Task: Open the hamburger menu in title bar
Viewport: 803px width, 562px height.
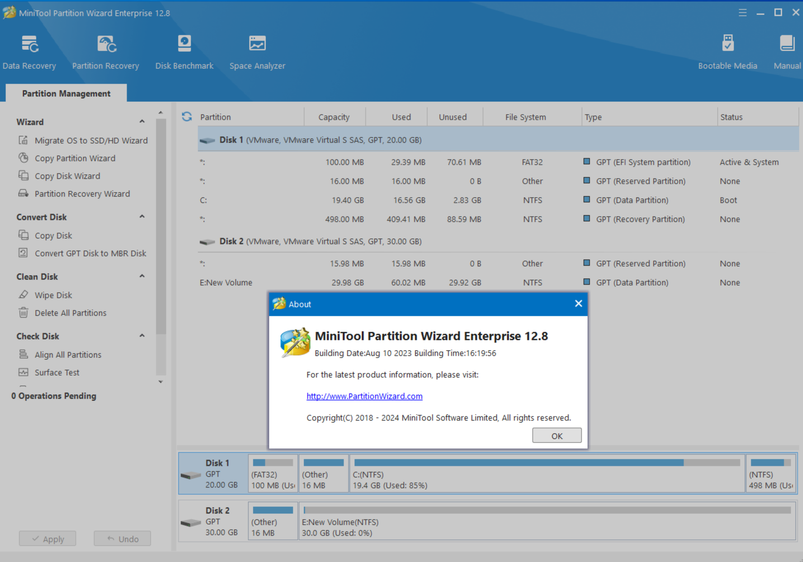Action: [x=743, y=13]
